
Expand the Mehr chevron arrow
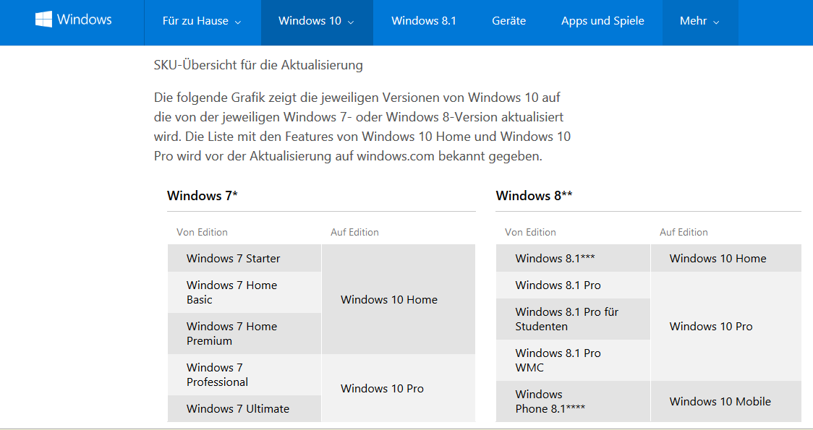pyautogui.click(x=717, y=22)
